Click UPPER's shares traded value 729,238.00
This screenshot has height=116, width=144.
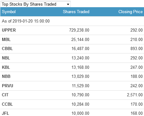79,30
